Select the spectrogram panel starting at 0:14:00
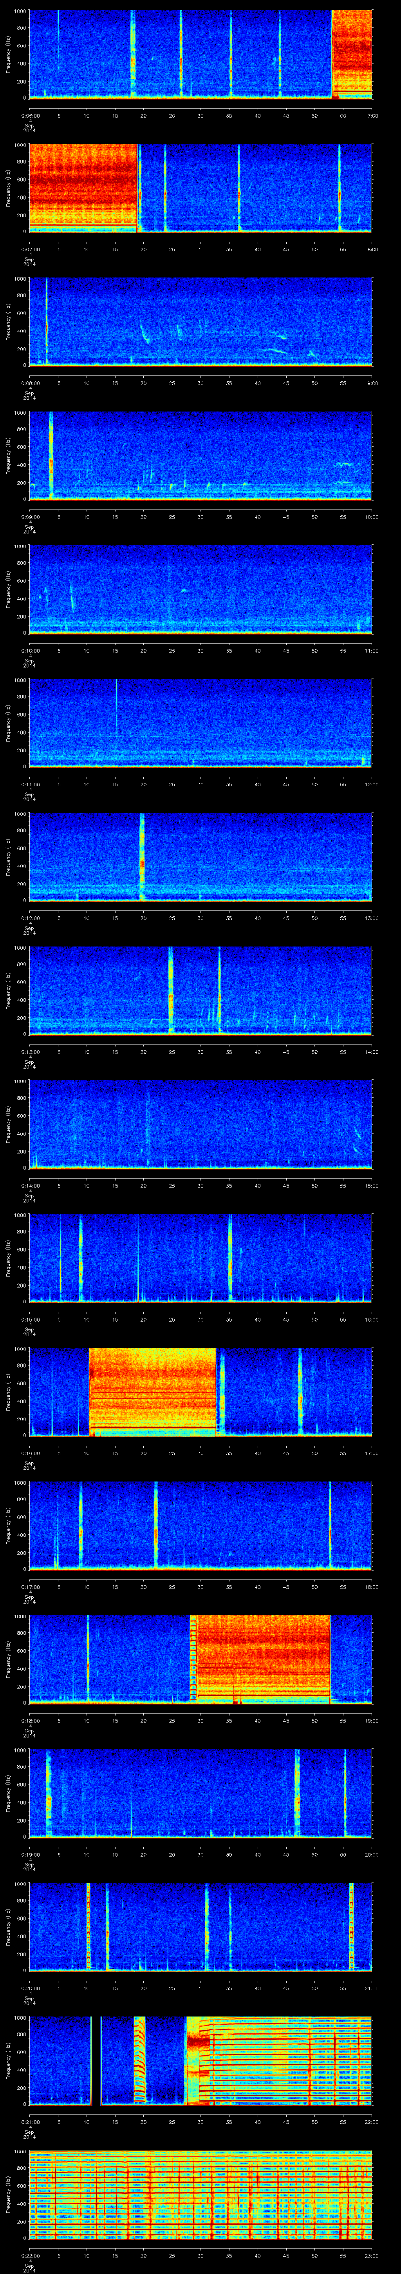401x2274 pixels. point(201,1124)
